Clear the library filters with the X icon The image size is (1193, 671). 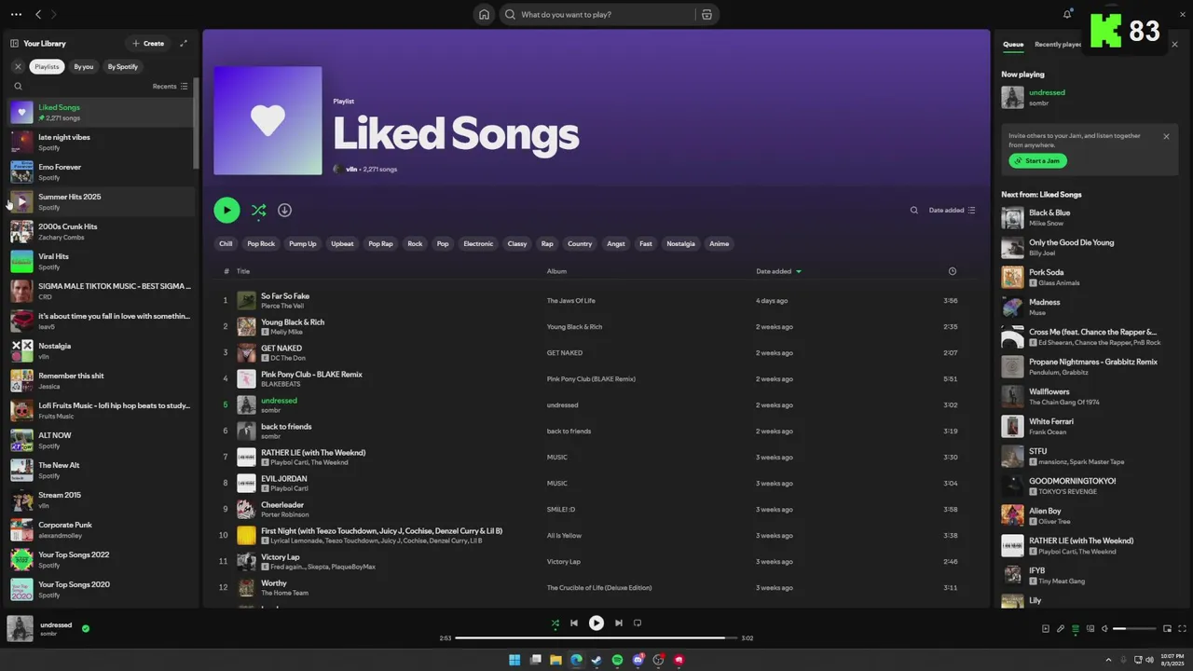(18, 66)
